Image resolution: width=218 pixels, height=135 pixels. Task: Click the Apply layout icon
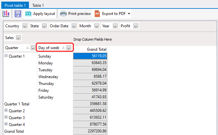point(28,14)
